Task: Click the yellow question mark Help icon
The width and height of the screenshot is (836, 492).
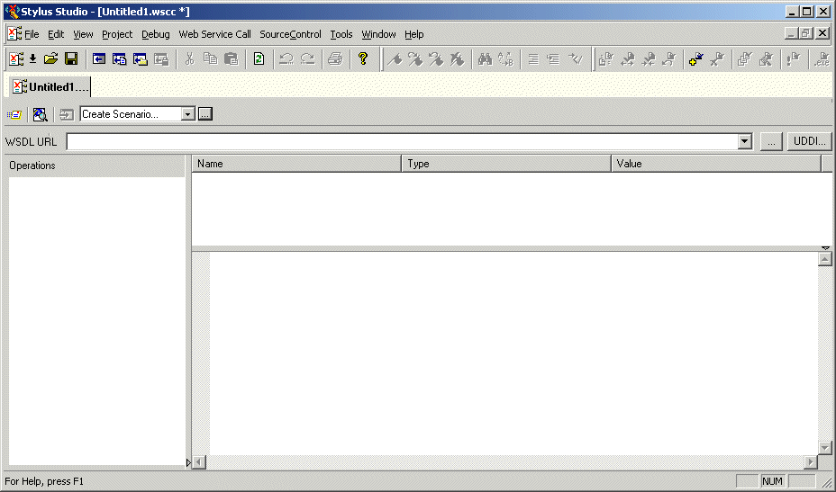Action: pos(363,59)
